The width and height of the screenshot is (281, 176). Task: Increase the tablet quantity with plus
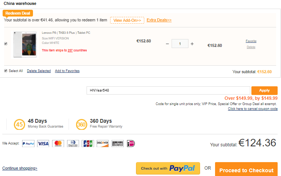coord(192,44)
